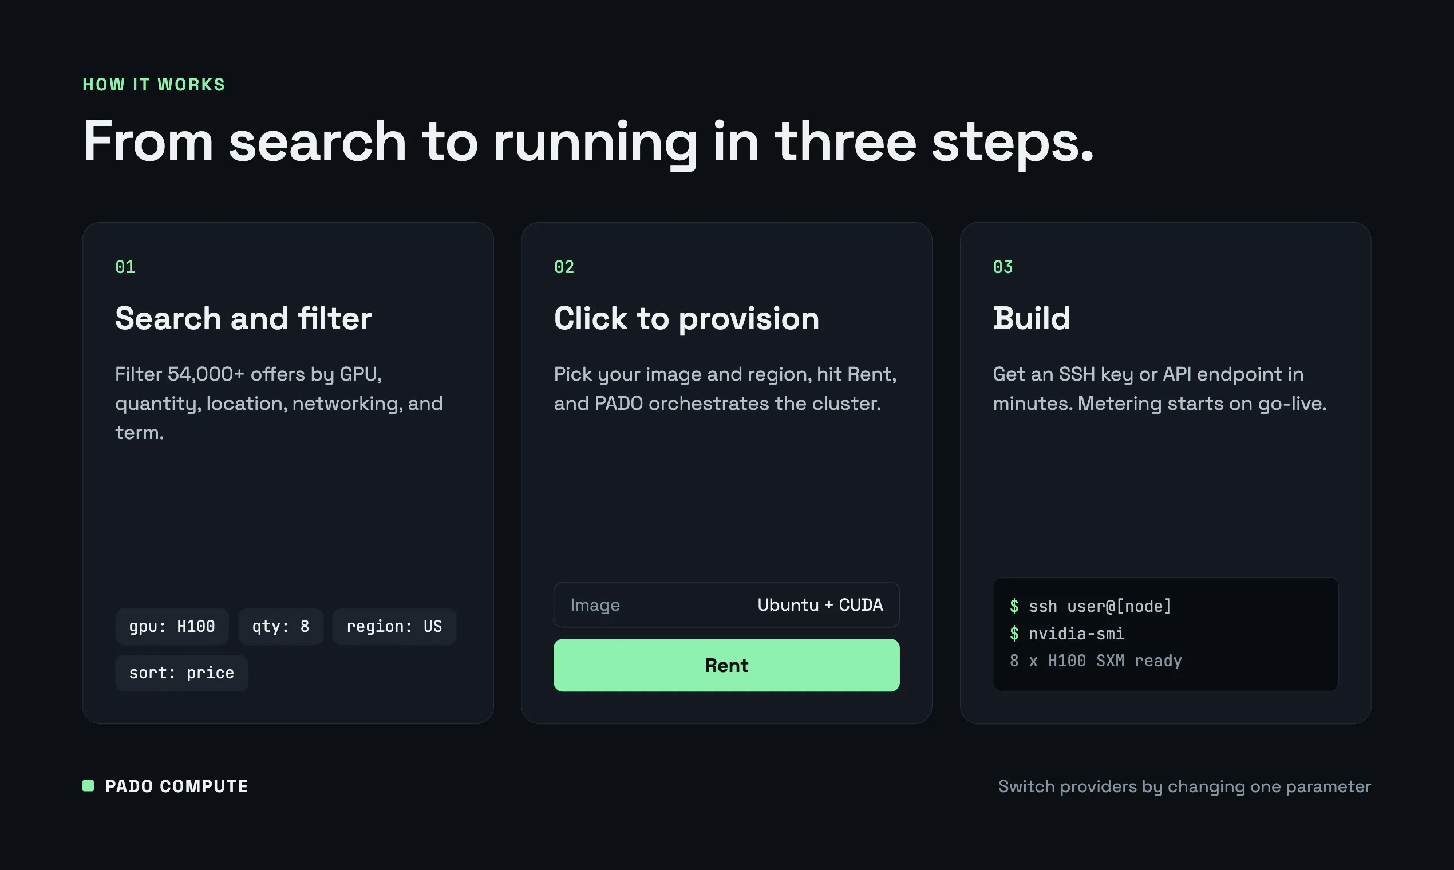Image resolution: width=1454 pixels, height=870 pixels.
Task: Click the Get an SSH key description
Action: [1160, 389]
